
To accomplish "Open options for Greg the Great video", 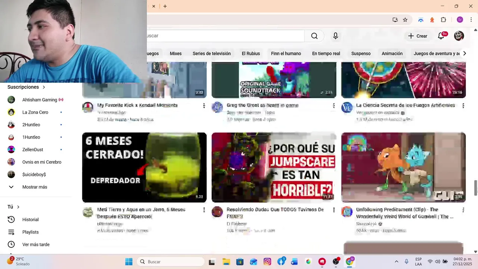I will click(x=333, y=106).
